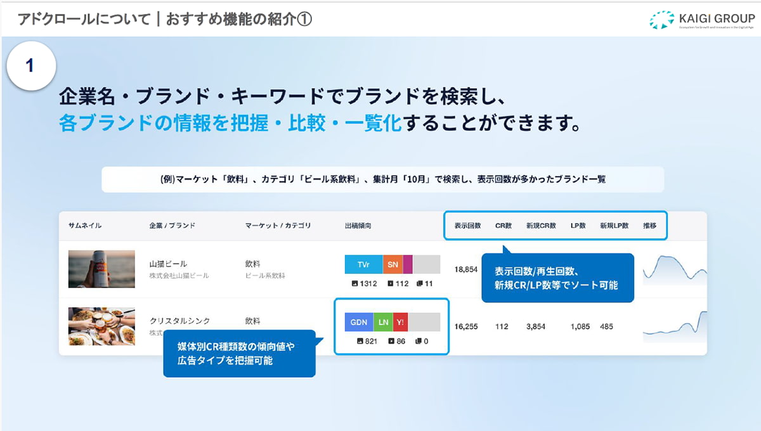This screenshot has height=431, width=761.
Task: Sort by 新規LP数 column header
Action: [615, 226]
